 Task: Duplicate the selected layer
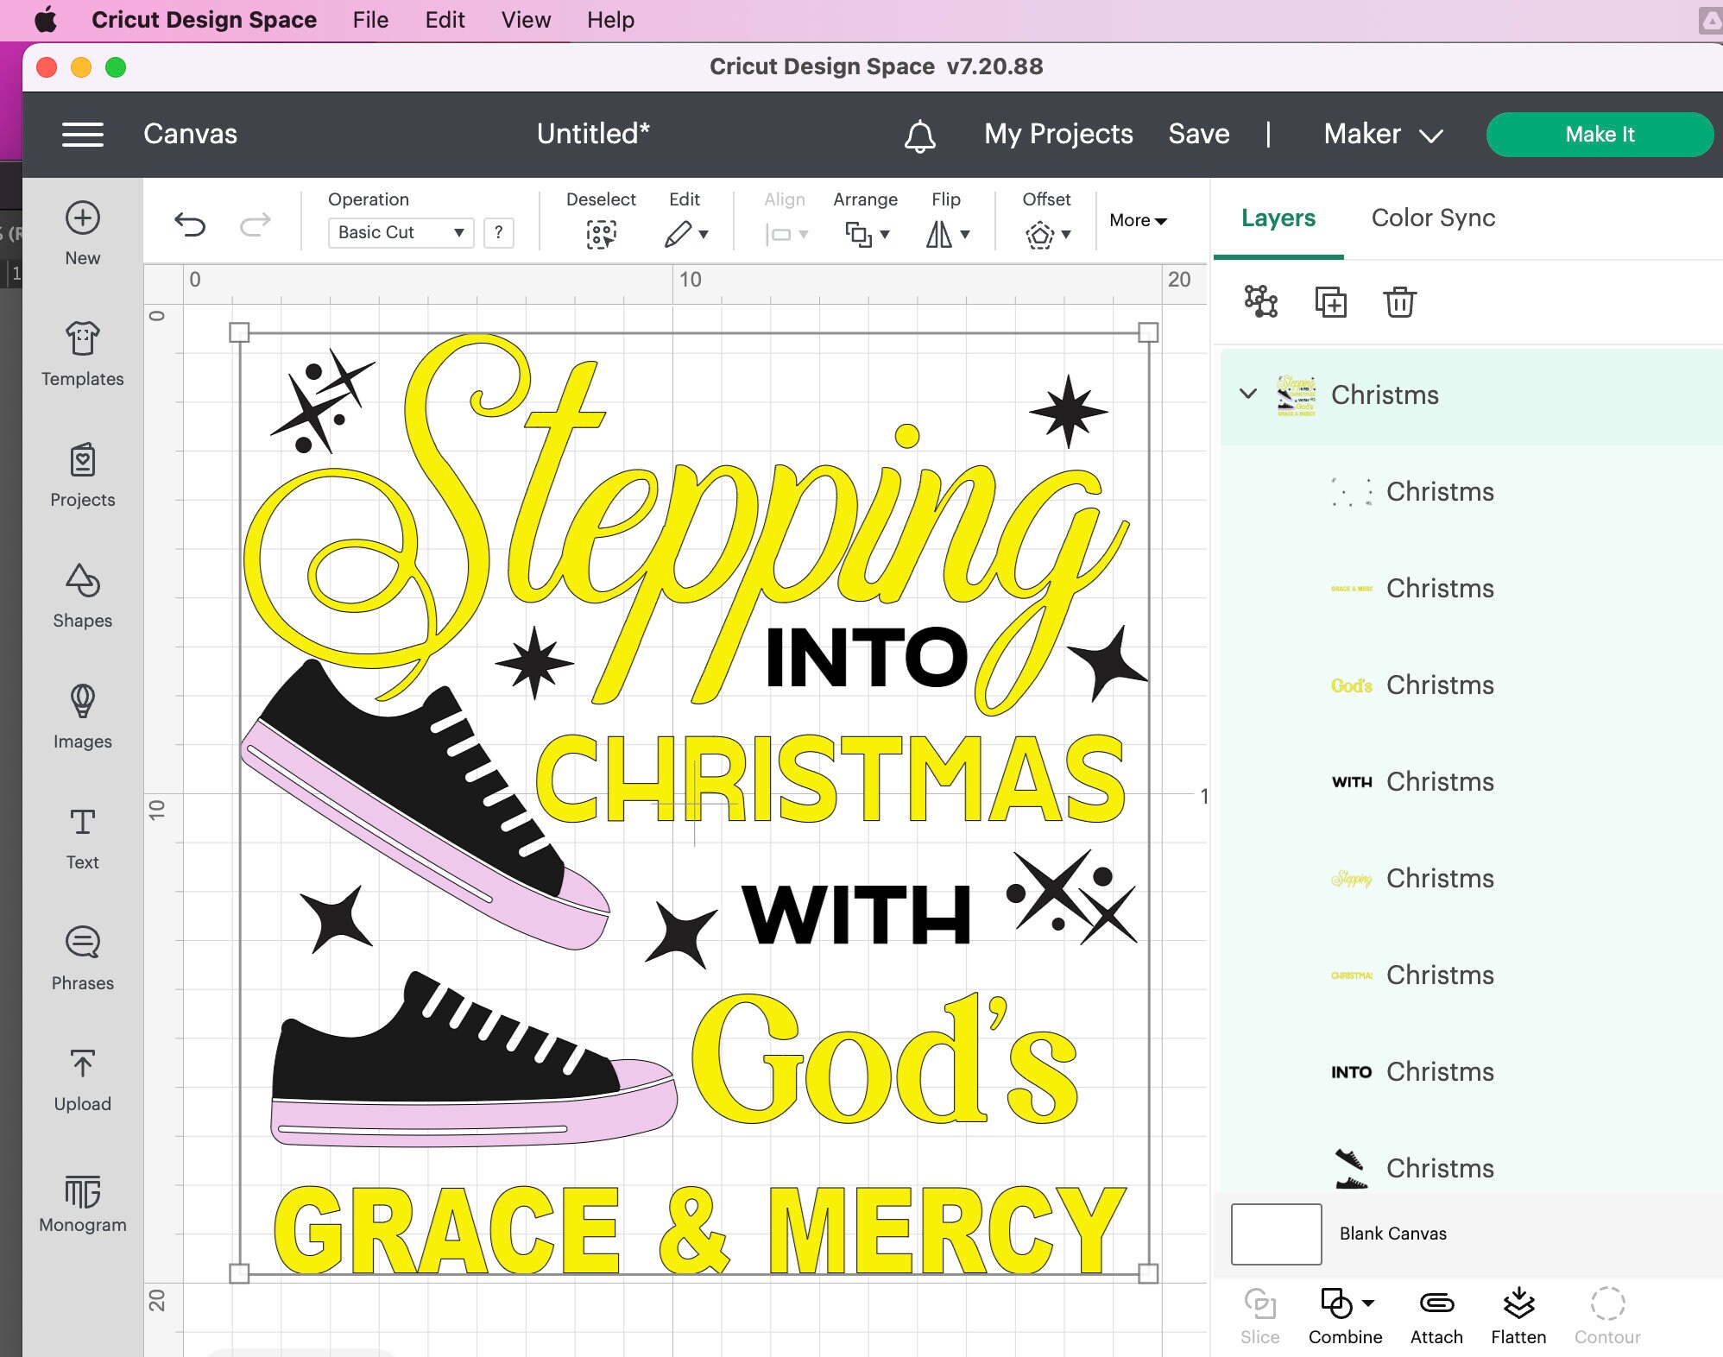pyautogui.click(x=1330, y=302)
